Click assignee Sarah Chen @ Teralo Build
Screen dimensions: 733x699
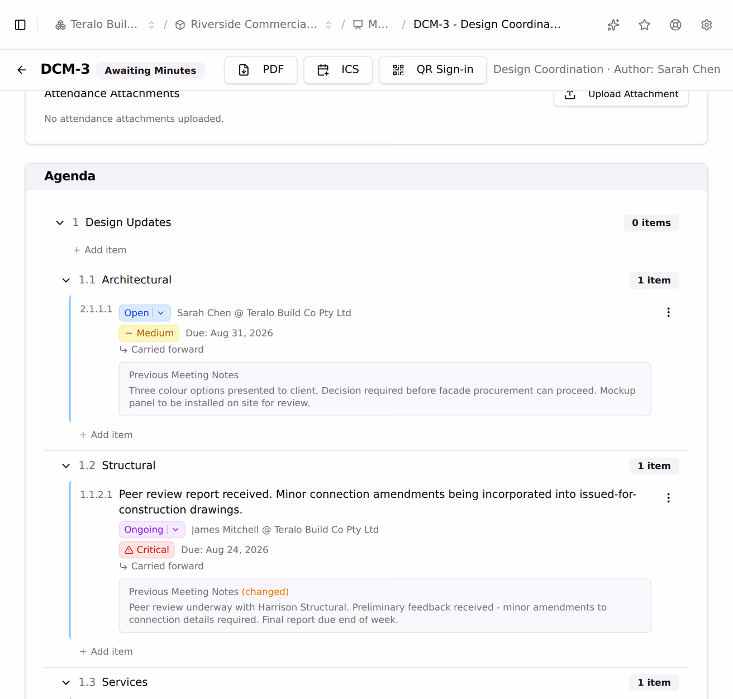tap(264, 313)
